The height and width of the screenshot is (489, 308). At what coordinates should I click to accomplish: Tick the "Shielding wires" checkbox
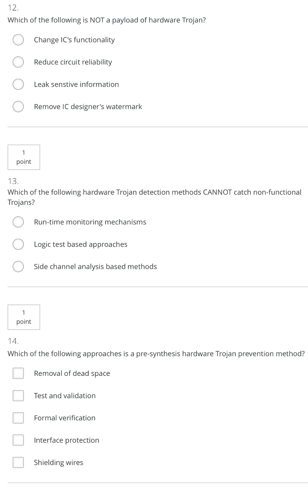pyautogui.click(x=18, y=462)
